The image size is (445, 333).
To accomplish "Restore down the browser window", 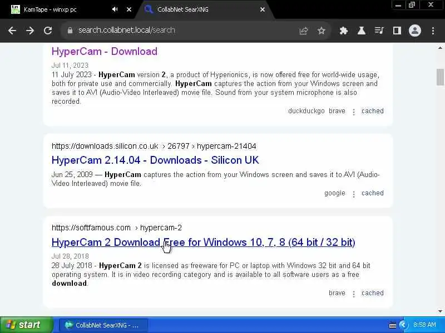I will 412,5.
